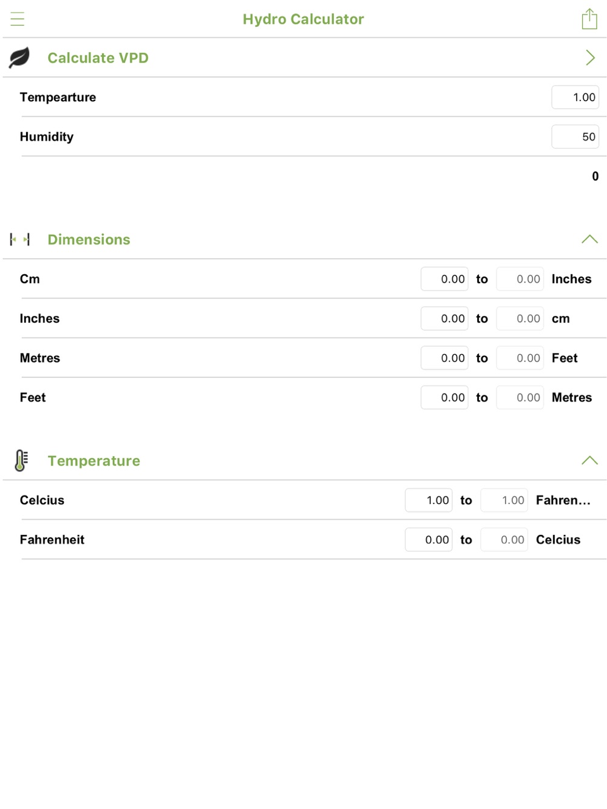Edit the Humidity value field

click(x=575, y=136)
